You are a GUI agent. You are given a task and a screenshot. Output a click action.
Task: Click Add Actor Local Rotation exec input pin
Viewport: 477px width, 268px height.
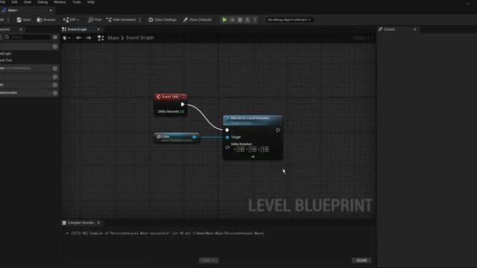point(227,130)
